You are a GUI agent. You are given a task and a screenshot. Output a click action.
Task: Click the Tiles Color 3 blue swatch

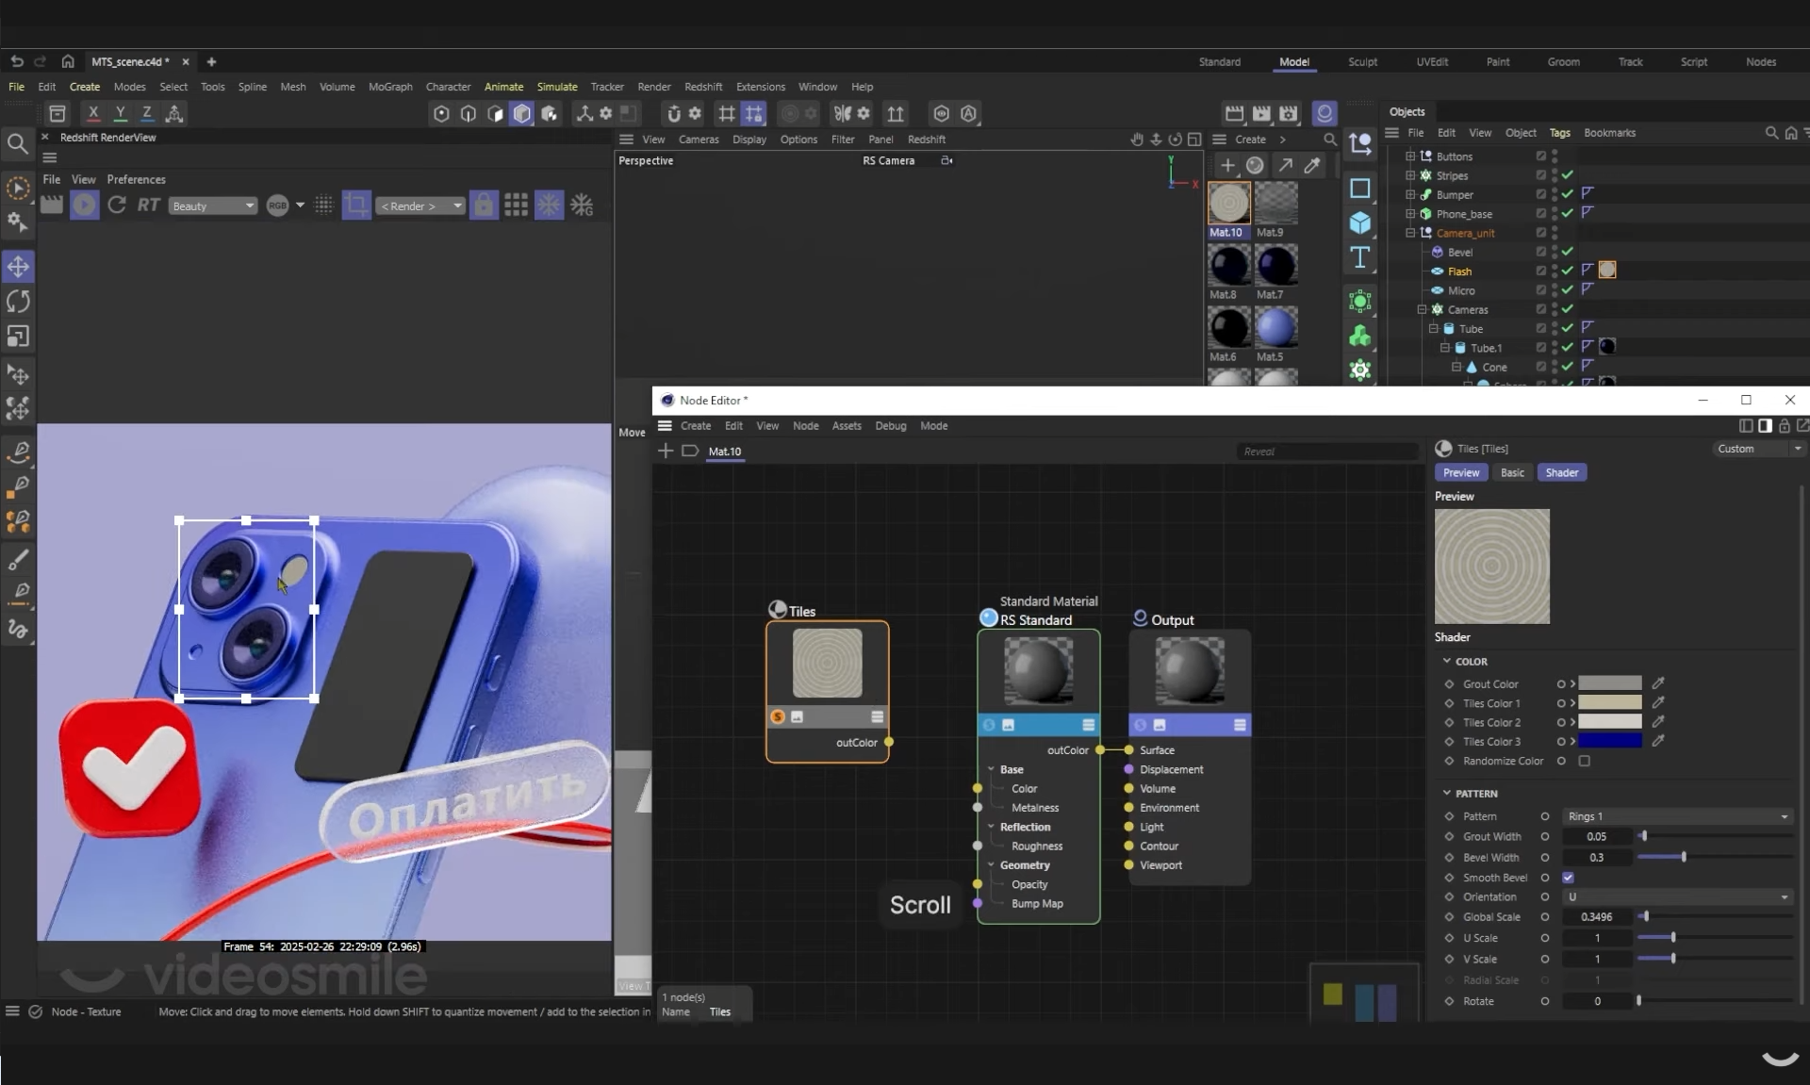(x=1609, y=741)
